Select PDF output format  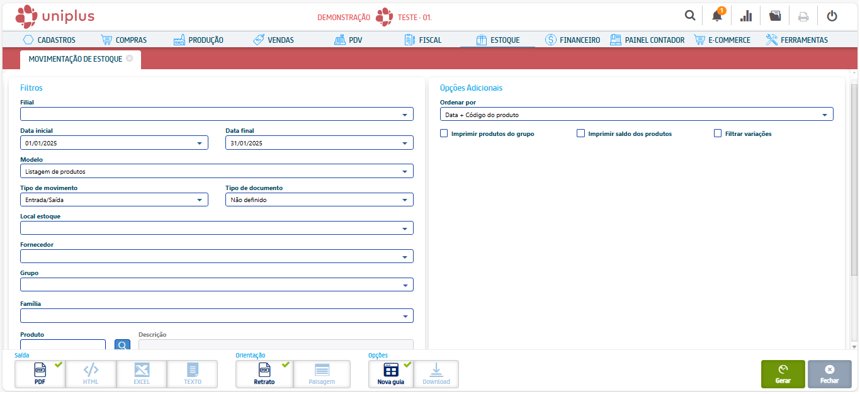40,374
